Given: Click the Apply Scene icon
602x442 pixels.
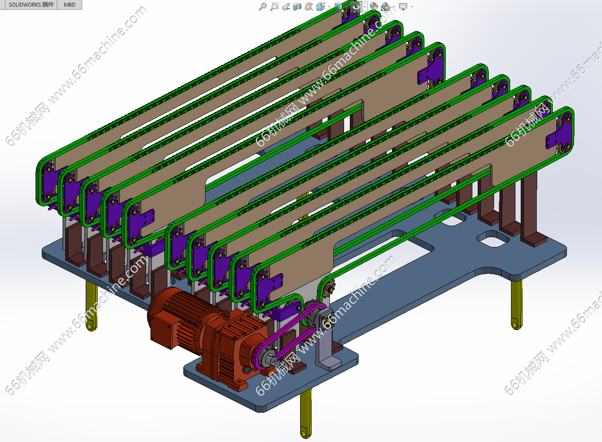Looking at the screenshot, I should [385, 7].
